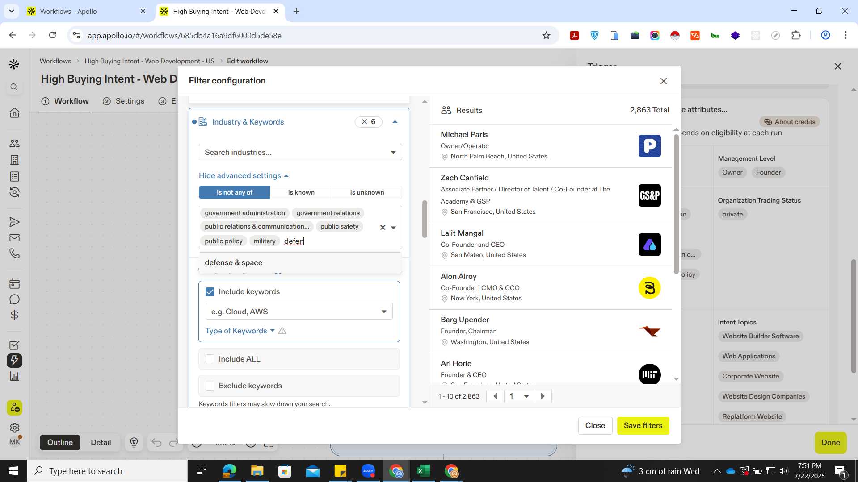The width and height of the screenshot is (858, 482).
Task: Click Workflows breadcrumb link
Action: [x=55, y=61]
